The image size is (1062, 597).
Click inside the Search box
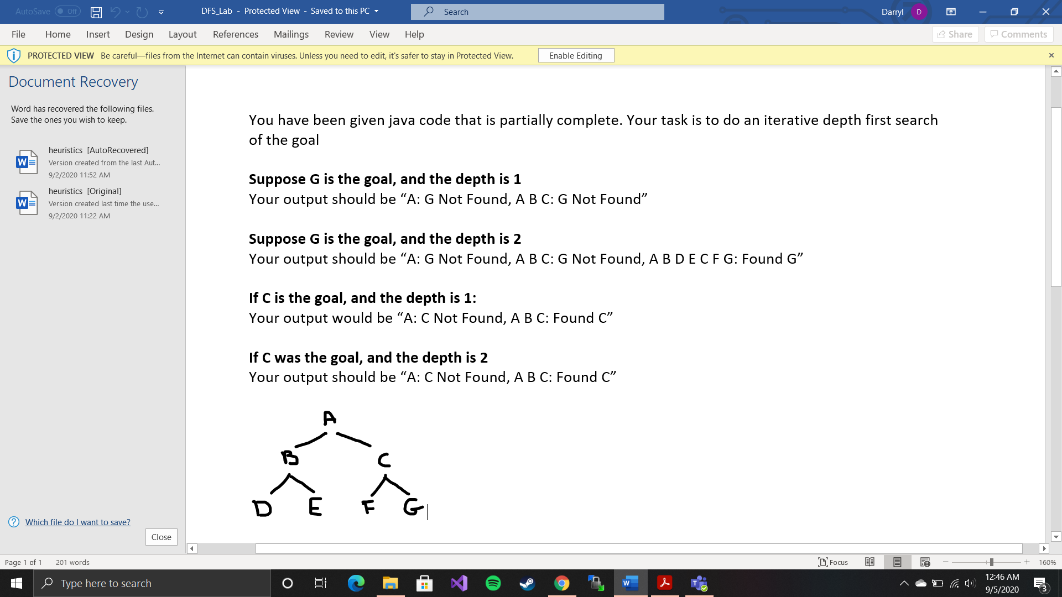tap(537, 12)
